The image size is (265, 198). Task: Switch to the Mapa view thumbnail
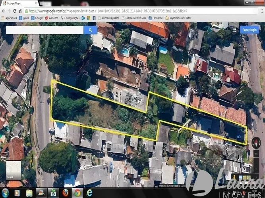[x=14, y=170]
